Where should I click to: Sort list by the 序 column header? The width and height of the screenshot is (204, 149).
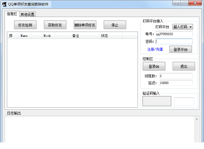(13, 36)
